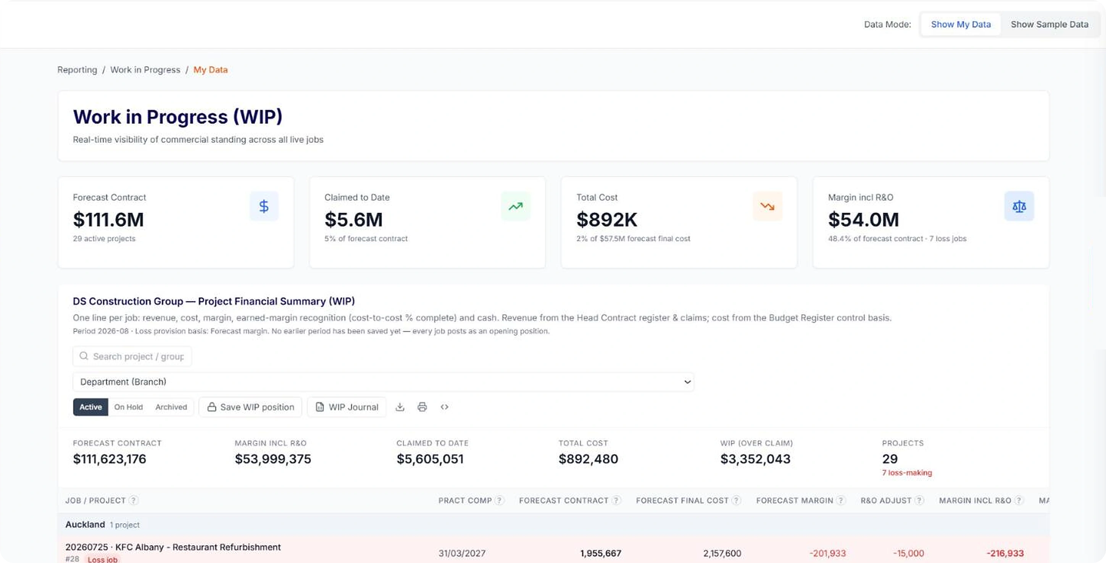The width and height of the screenshot is (1106, 563).
Task: Click the download export icon
Action: coord(400,407)
